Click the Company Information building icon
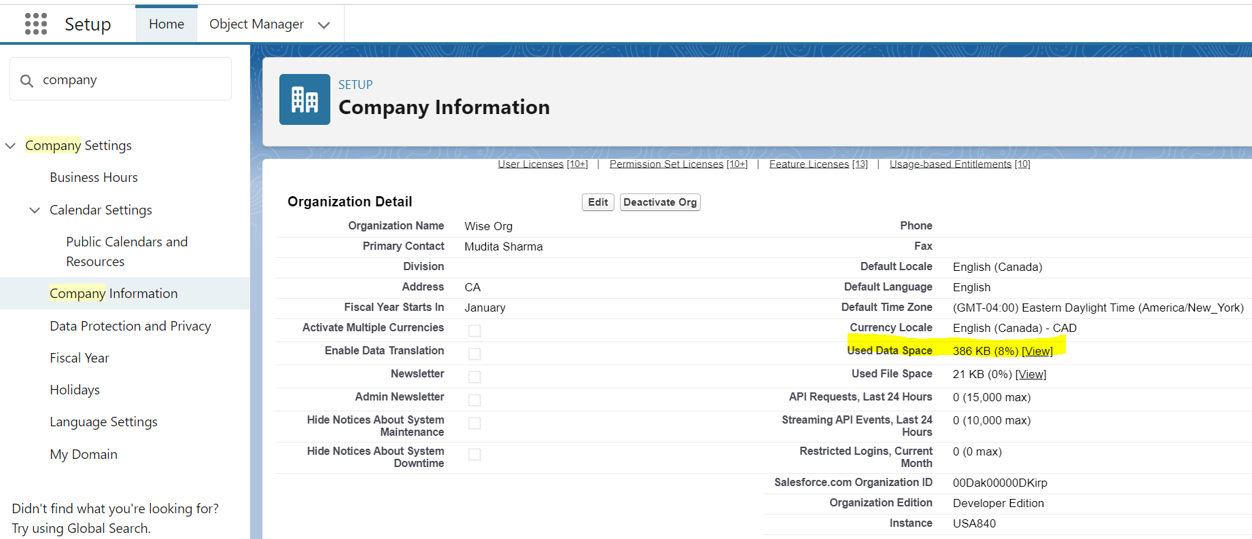1252x539 pixels. (305, 99)
